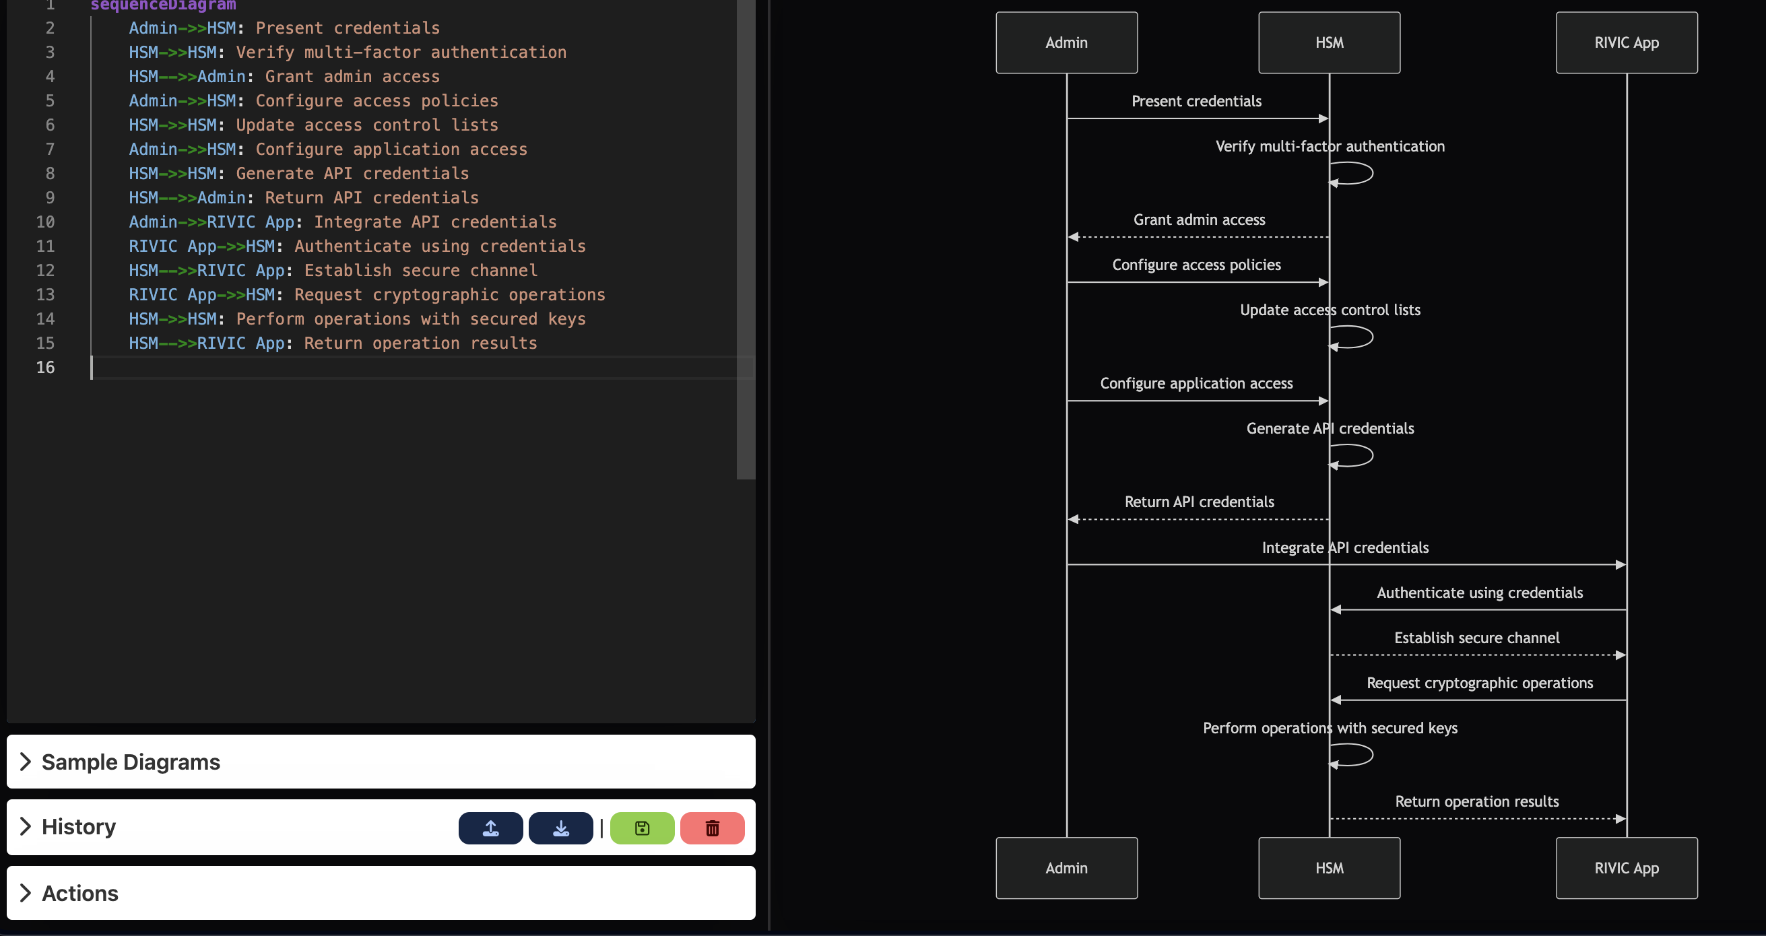Click 'Authenticate using credentials' diagram label
Image resolution: width=1766 pixels, height=936 pixels.
click(x=1480, y=593)
